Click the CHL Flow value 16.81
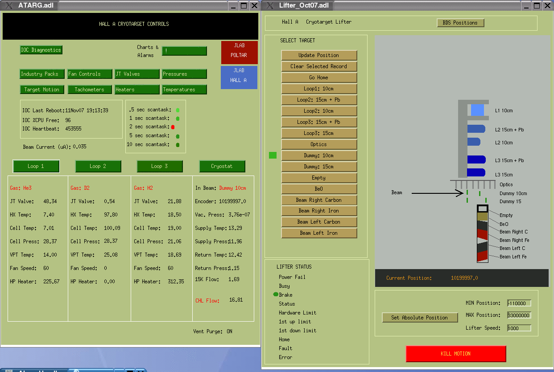 (236, 300)
